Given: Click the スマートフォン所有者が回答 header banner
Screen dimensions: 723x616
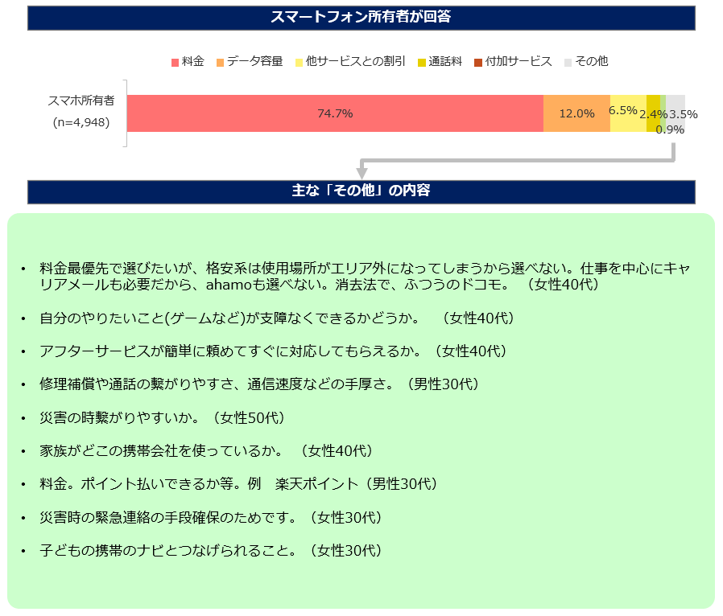Looking at the screenshot, I should tap(361, 18).
